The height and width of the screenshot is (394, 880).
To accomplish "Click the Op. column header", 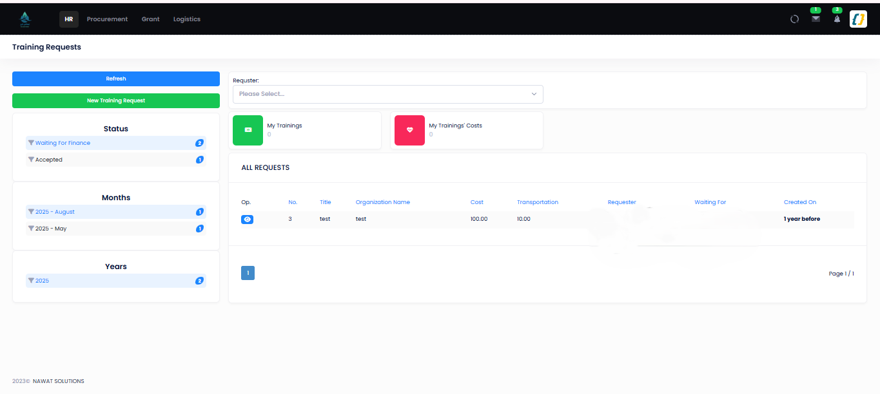I will (246, 202).
